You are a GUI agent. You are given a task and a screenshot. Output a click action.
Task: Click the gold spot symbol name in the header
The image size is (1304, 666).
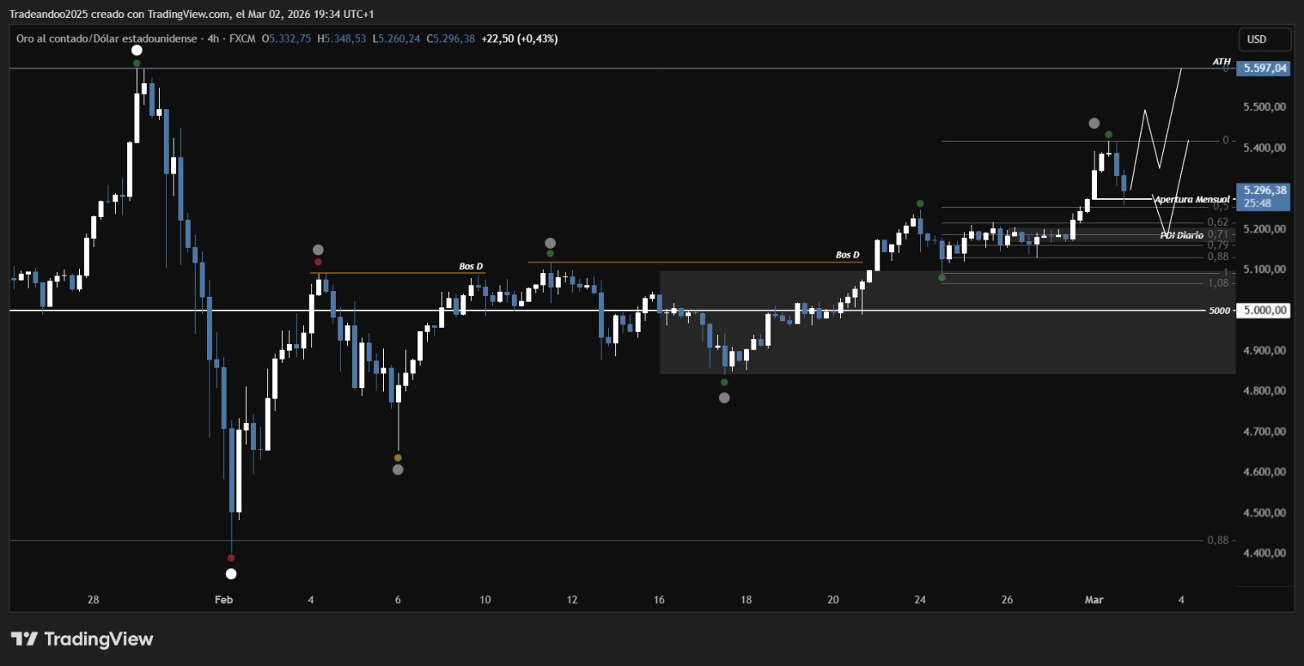pos(106,38)
